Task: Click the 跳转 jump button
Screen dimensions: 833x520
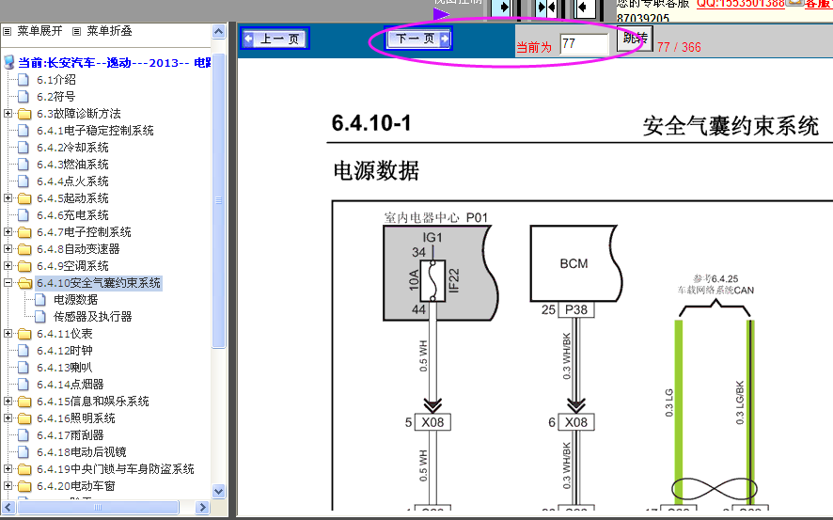Action: point(635,39)
